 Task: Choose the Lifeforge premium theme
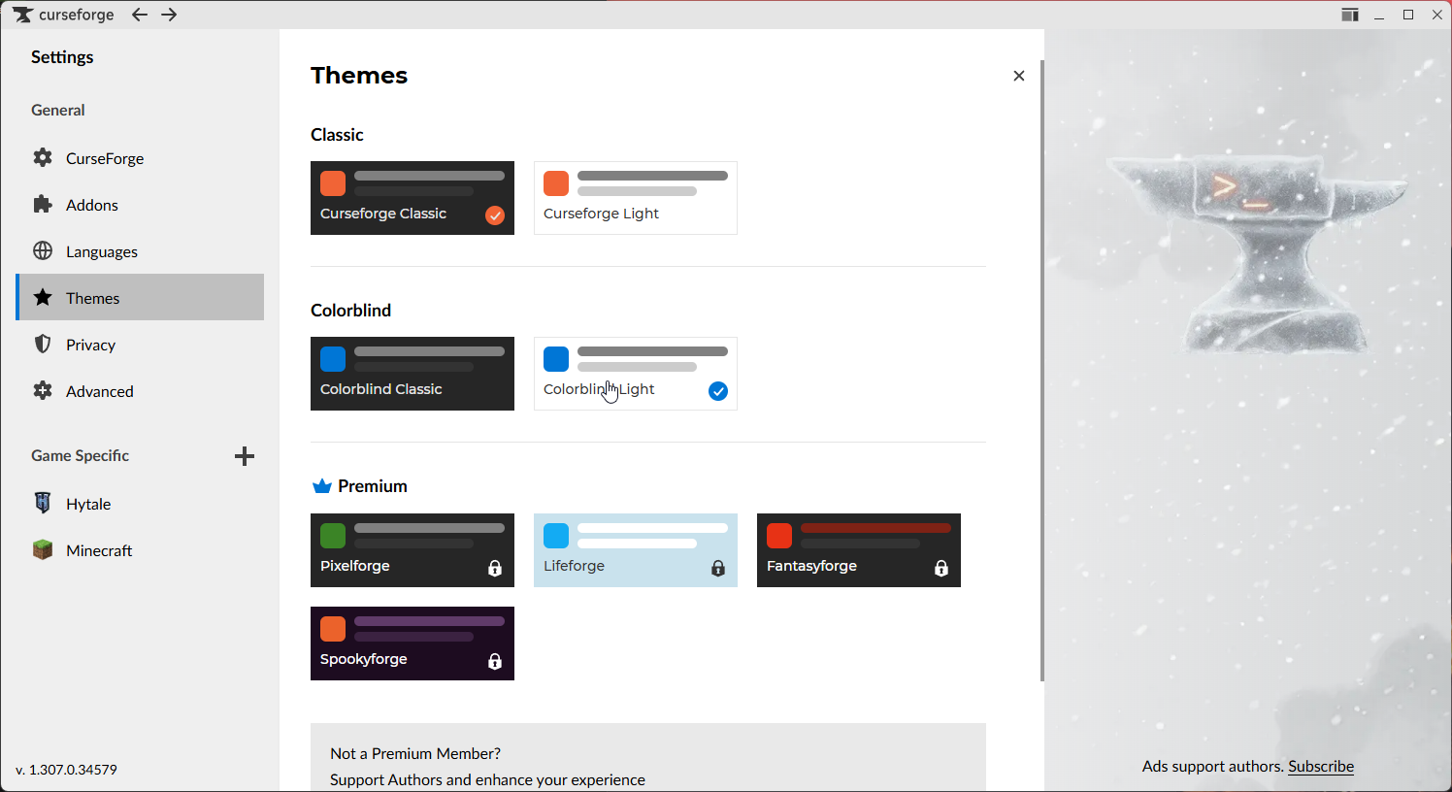[636, 550]
